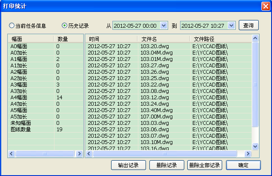Close the 打印统计 dialog

tap(266, 6)
